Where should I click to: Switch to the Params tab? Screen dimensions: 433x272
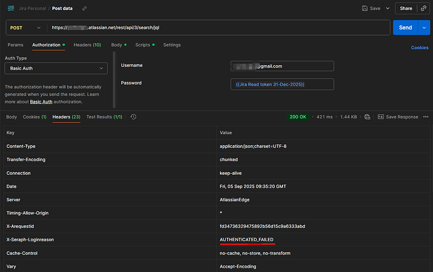[x=14, y=45]
